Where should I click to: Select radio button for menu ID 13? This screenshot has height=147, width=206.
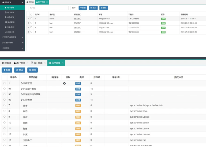[5, 140]
